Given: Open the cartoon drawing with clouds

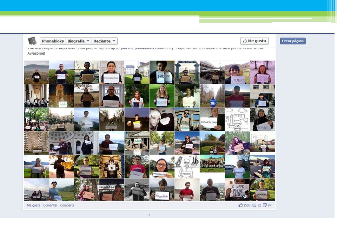Looking at the screenshot, I should click(237, 119).
